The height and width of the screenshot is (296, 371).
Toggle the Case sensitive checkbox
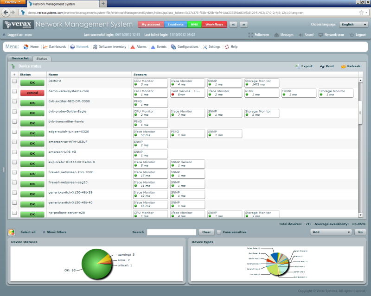coord(219,232)
